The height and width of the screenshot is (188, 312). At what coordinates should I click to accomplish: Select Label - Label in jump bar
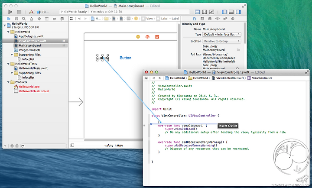(168, 19)
